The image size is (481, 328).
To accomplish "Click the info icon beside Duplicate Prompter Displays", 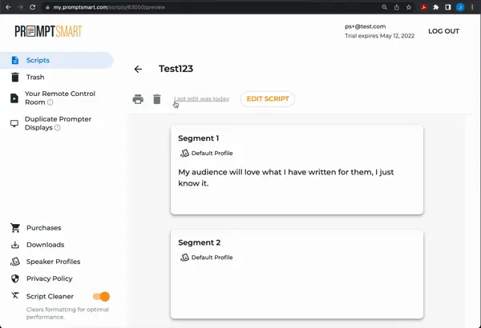I will click(x=57, y=128).
